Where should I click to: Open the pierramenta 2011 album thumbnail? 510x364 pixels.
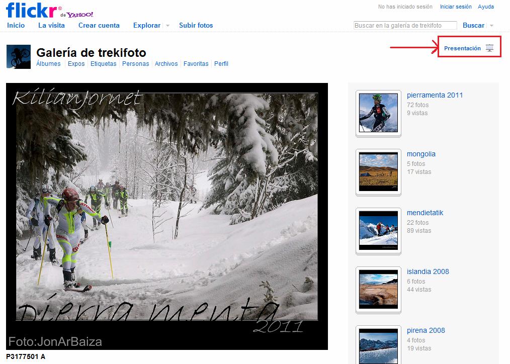378,113
